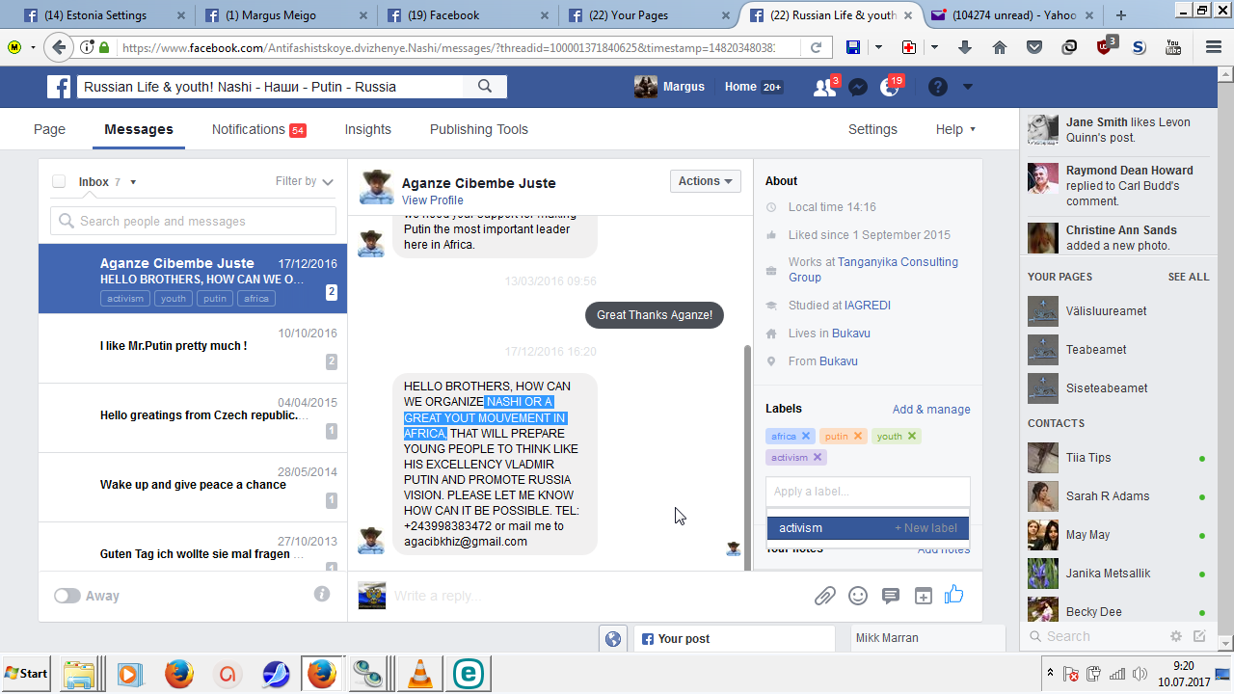
Task: Open the Actions dropdown
Action: [x=706, y=181]
